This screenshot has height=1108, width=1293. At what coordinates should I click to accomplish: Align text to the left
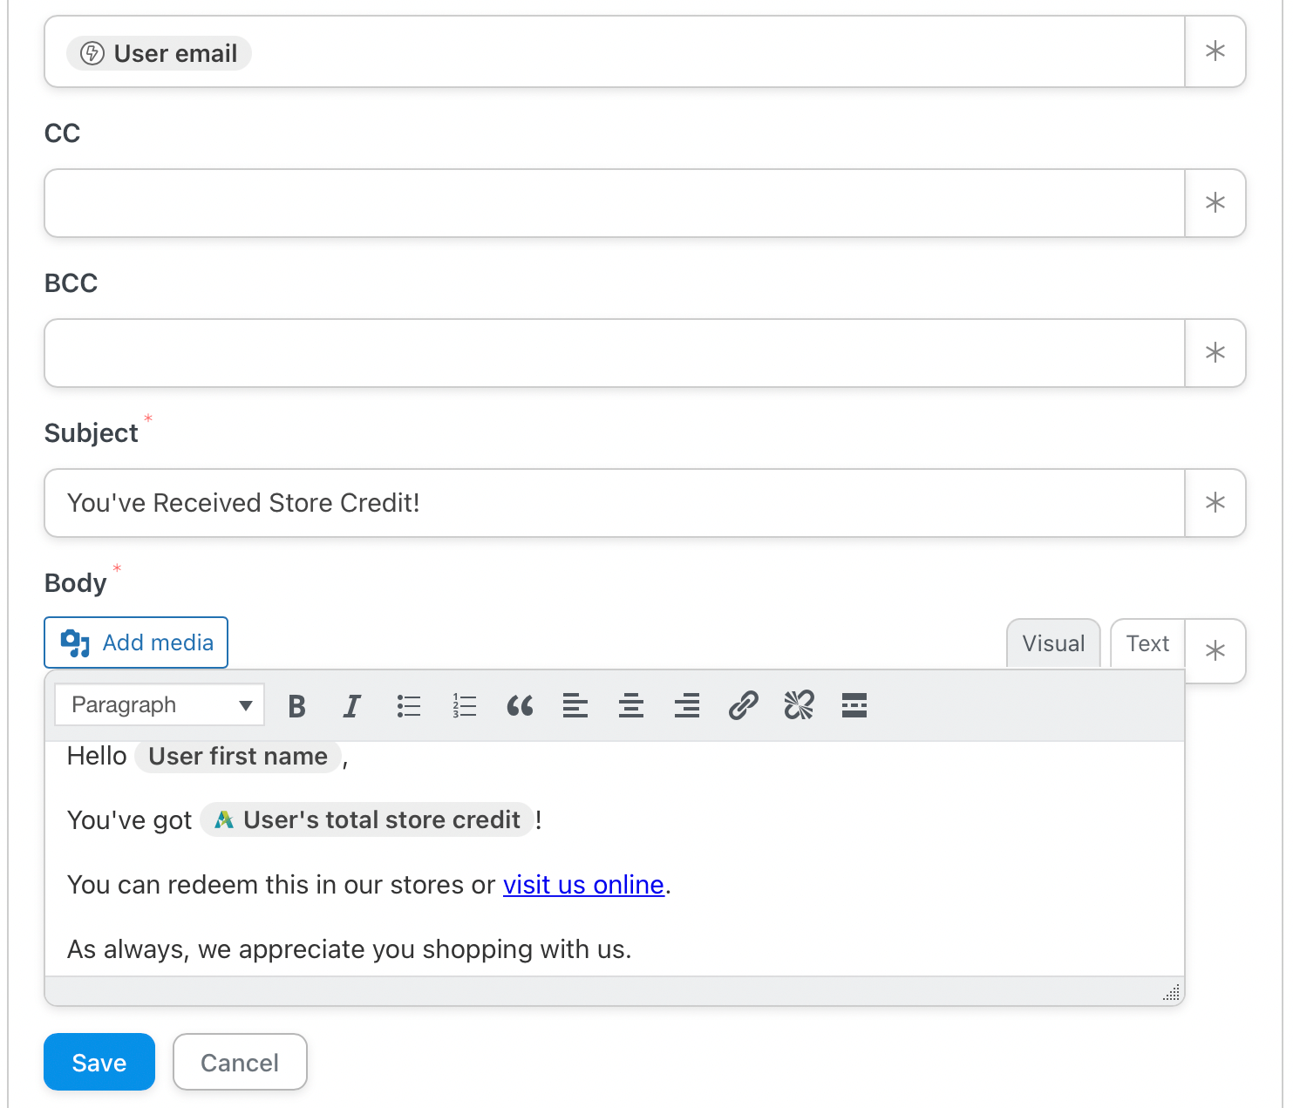pos(575,705)
